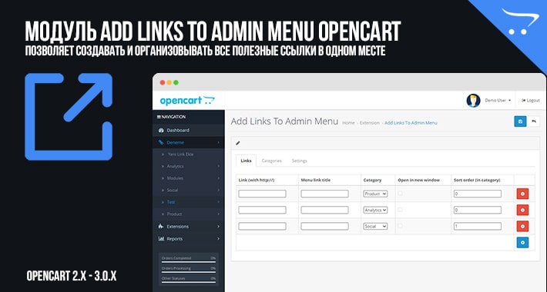Viewport: 547px width, 292px height.
Task: Click the Deneme link icon in sidebar
Action: [x=161, y=142]
